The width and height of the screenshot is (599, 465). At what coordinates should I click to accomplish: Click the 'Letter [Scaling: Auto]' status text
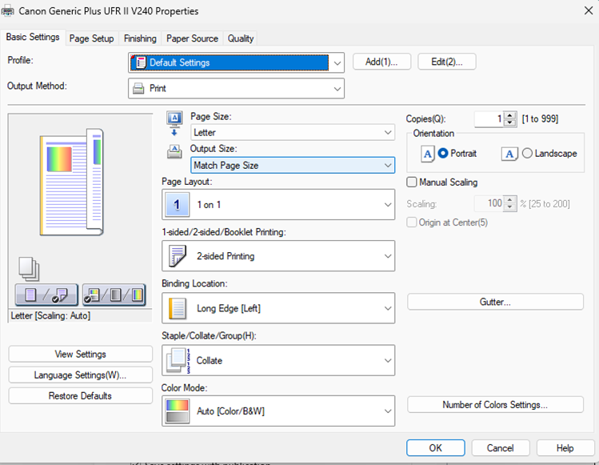click(x=50, y=315)
